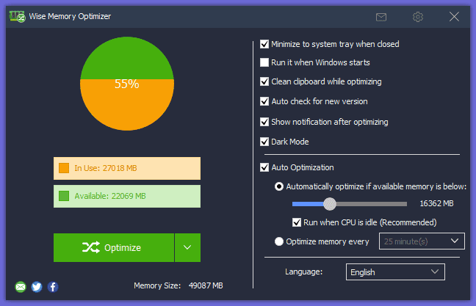Open the Language dropdown showing English

(395, 272)
